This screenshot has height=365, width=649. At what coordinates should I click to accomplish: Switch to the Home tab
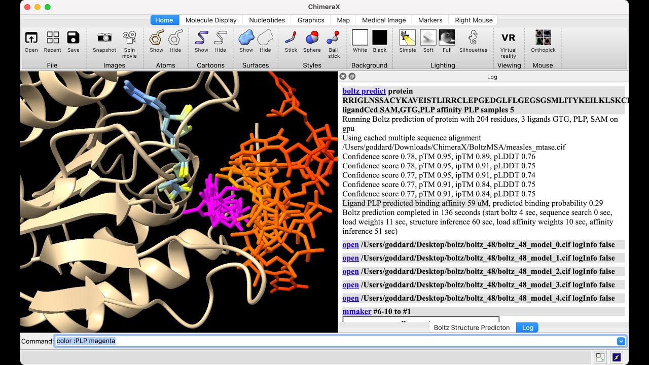click(x=164, y=20)
